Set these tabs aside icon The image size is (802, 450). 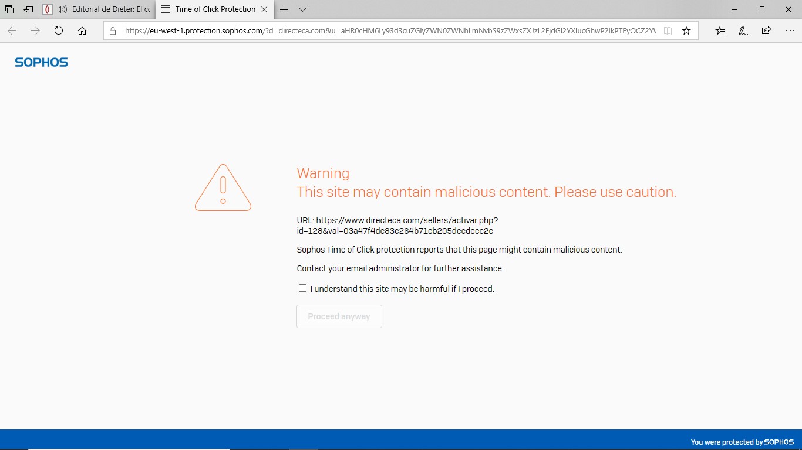point(28,9)
